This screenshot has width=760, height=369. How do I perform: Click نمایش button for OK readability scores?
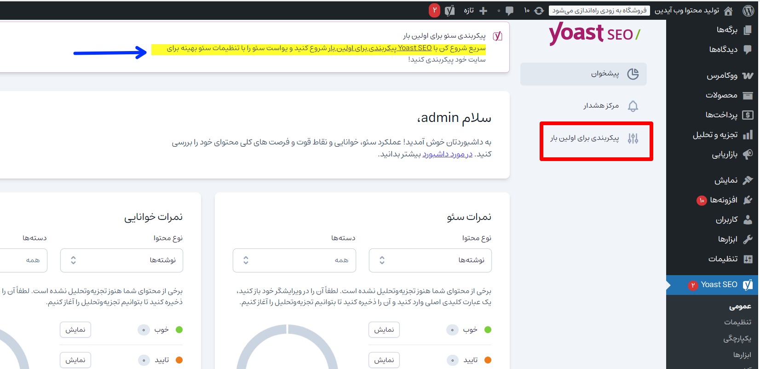click(75, 360)
